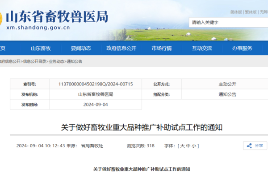Set font size to 大

click(x=182, y=146)
